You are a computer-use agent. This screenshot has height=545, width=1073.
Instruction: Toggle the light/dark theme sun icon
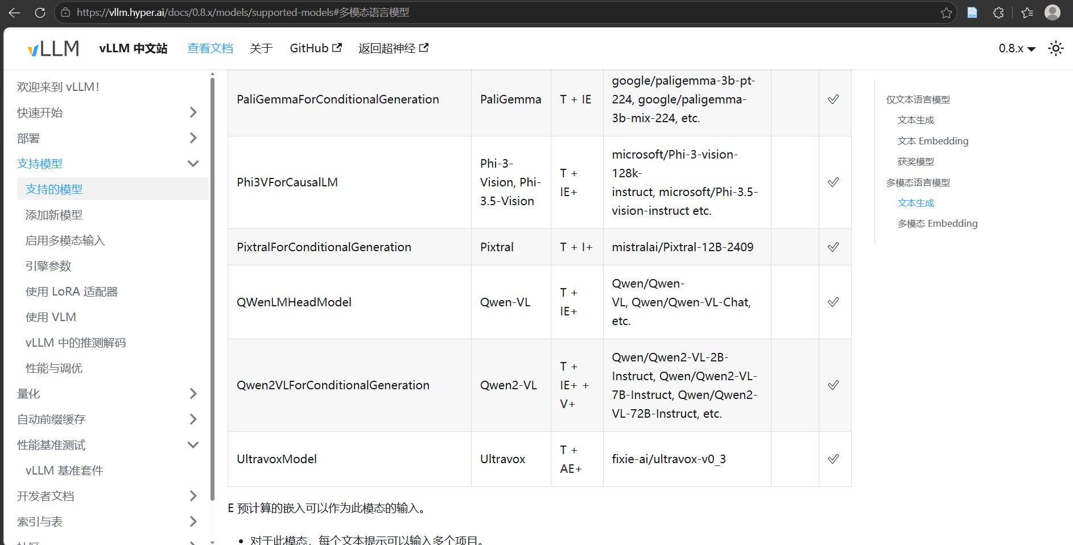pos(1056,48)
